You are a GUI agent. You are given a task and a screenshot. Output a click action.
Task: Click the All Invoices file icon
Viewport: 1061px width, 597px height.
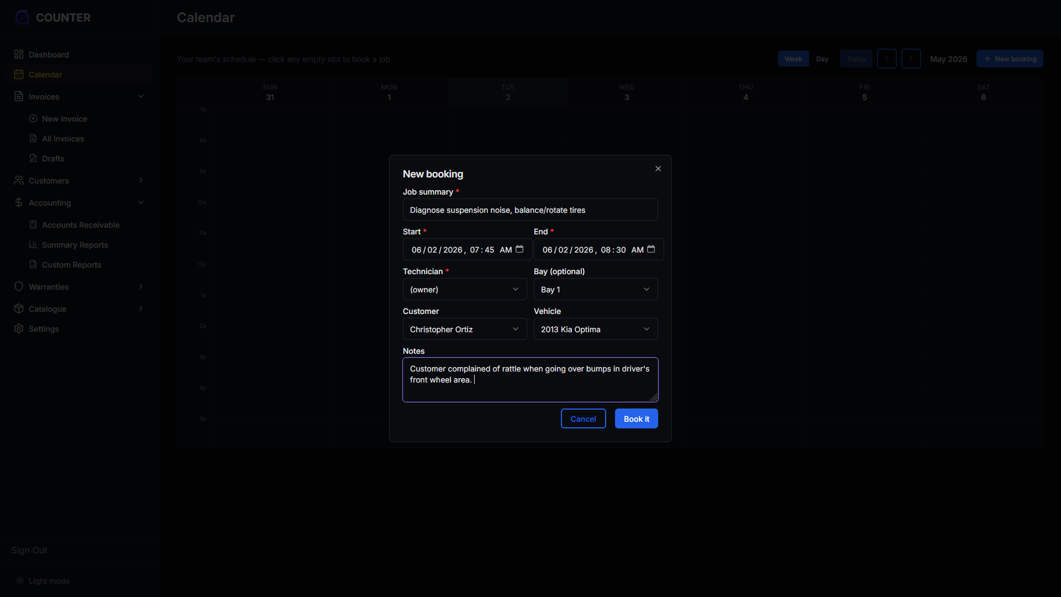33,138
